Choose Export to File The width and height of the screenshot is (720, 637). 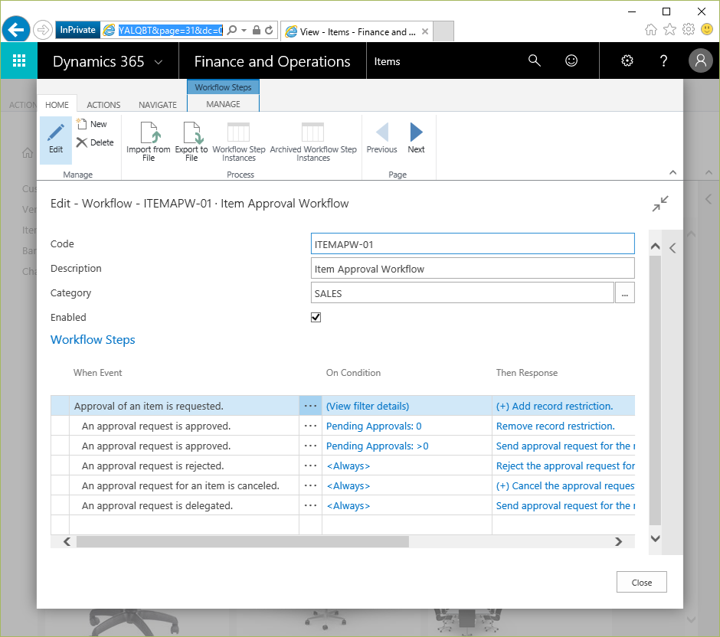pos(191,142)
